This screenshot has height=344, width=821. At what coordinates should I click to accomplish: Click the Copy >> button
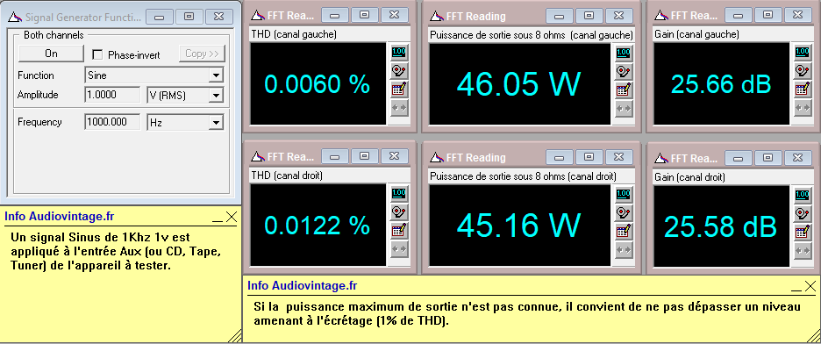pos(202,54)
